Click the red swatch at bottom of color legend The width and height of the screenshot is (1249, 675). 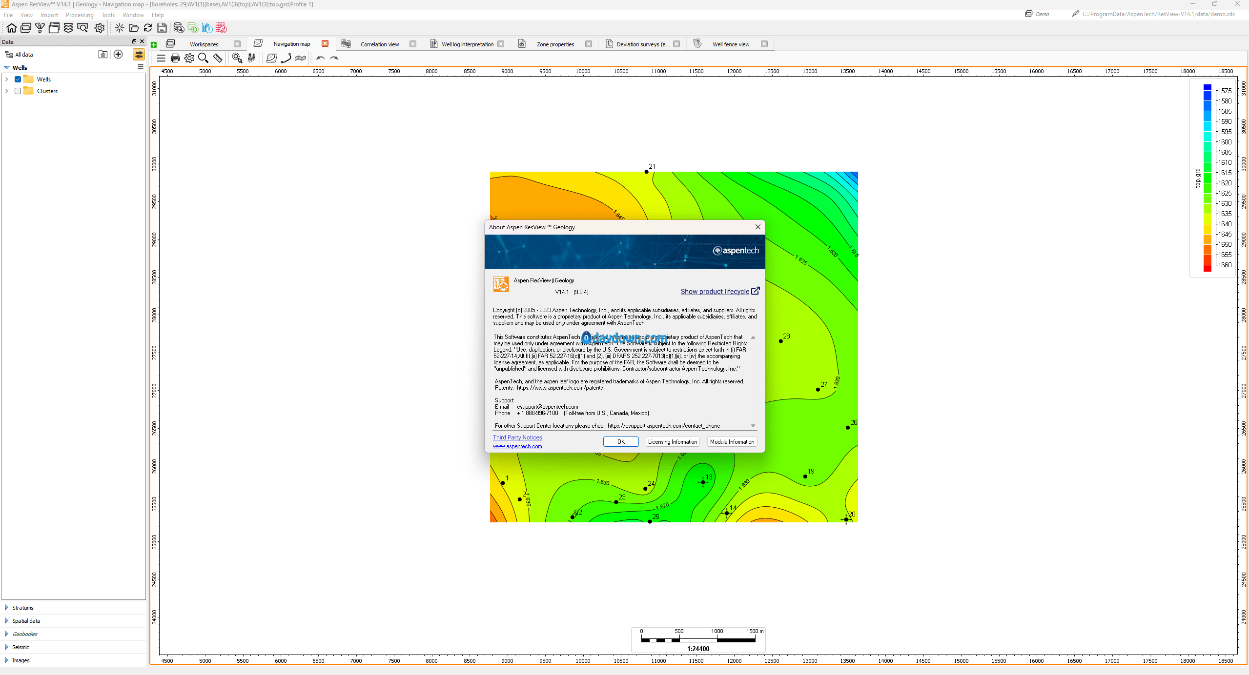click(x=1208, y=268)
